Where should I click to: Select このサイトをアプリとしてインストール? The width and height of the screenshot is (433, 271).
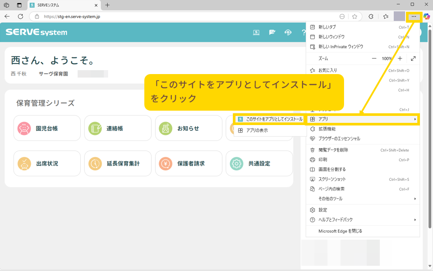(x=270, y=119)
